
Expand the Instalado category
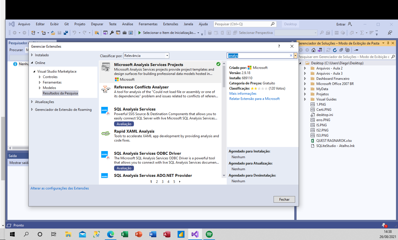[32, 55]
